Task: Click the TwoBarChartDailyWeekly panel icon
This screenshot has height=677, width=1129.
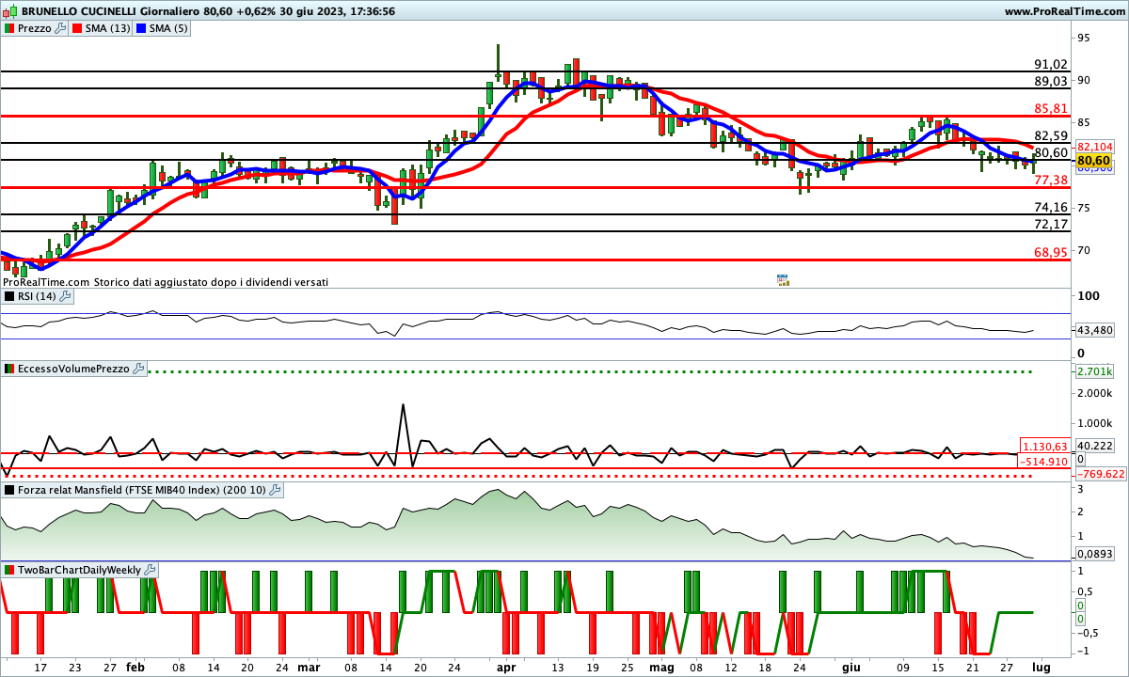Action: pyautogui.click(x=9, y=570)
